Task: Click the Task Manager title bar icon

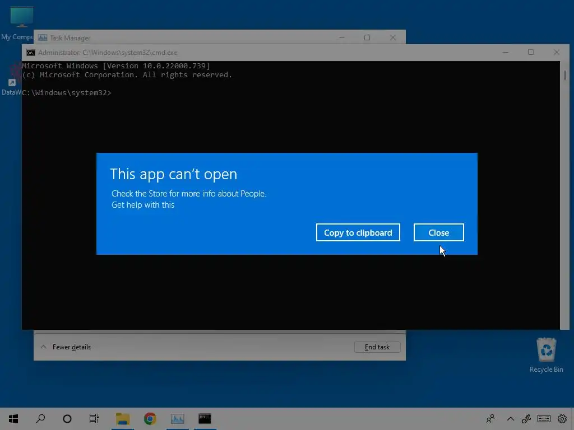Action: click(43, 38)
